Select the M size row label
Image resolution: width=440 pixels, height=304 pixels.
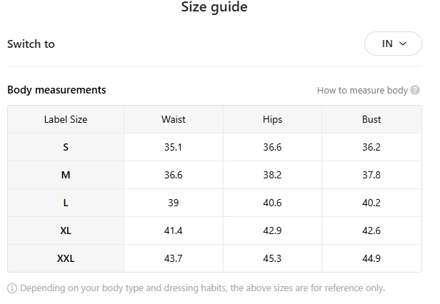click(66, 175)
